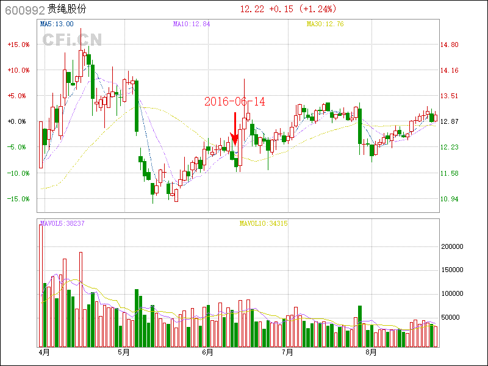488x366 pixels.
Task: Click the MA5:13.00 indicator label
Action: (57, 24)
